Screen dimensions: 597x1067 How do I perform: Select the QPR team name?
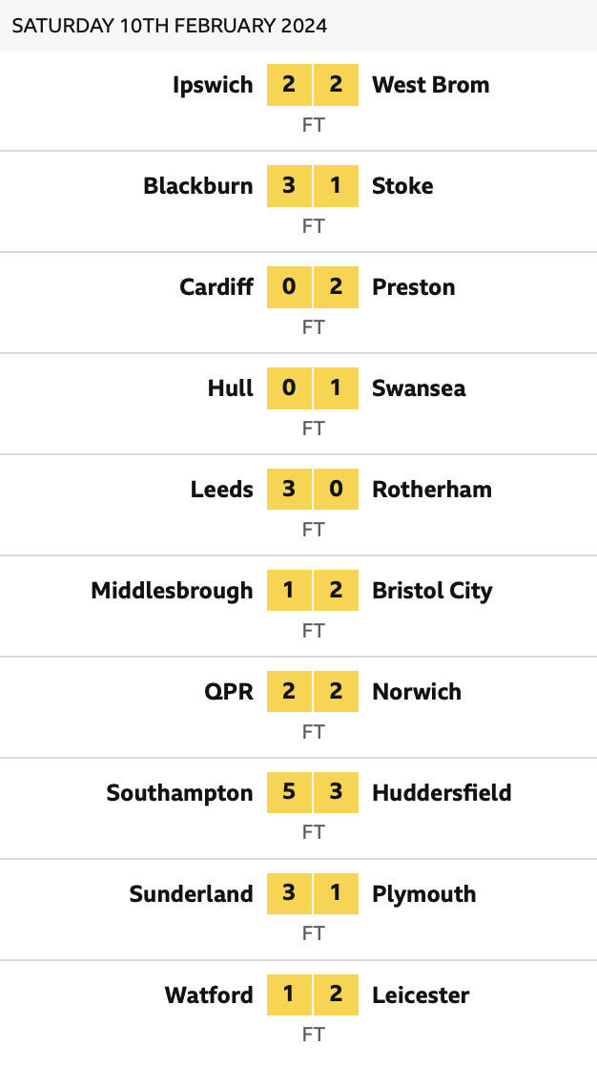230,692
